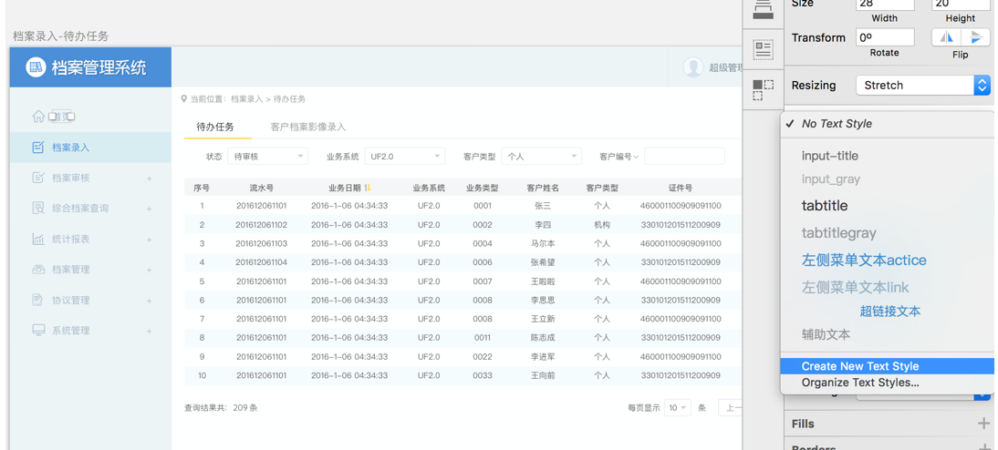This screenshot has height=450, width=998.
Task: Click the sort icon next to 业务日期
Action: (368, 188)
